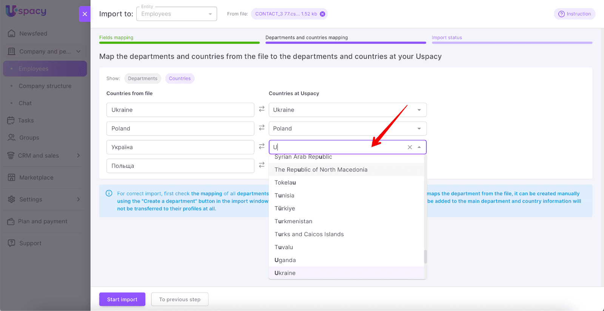The image size is (604, 311).
Task: Go back with To previous step
Action: point(180,299)
